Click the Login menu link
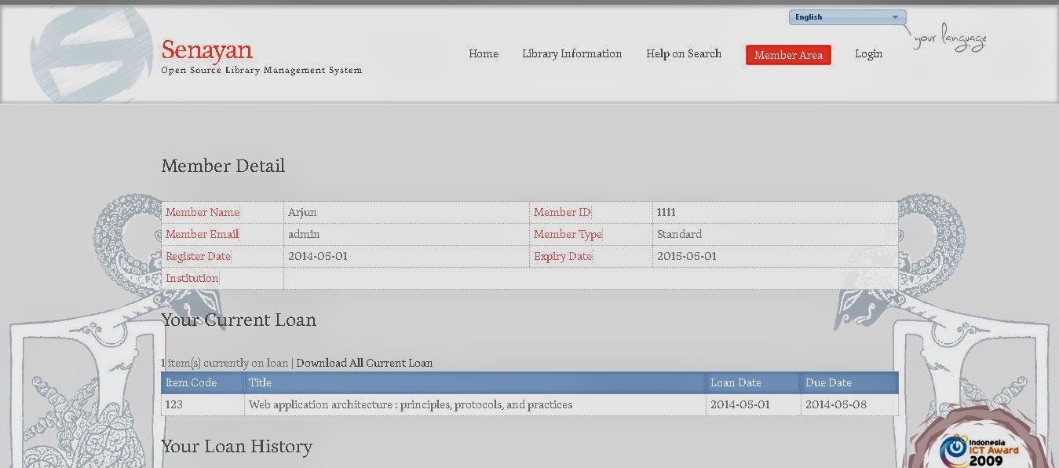Image resolution: width=1059 pixels, height=468 pixels. tap(868, 54)
